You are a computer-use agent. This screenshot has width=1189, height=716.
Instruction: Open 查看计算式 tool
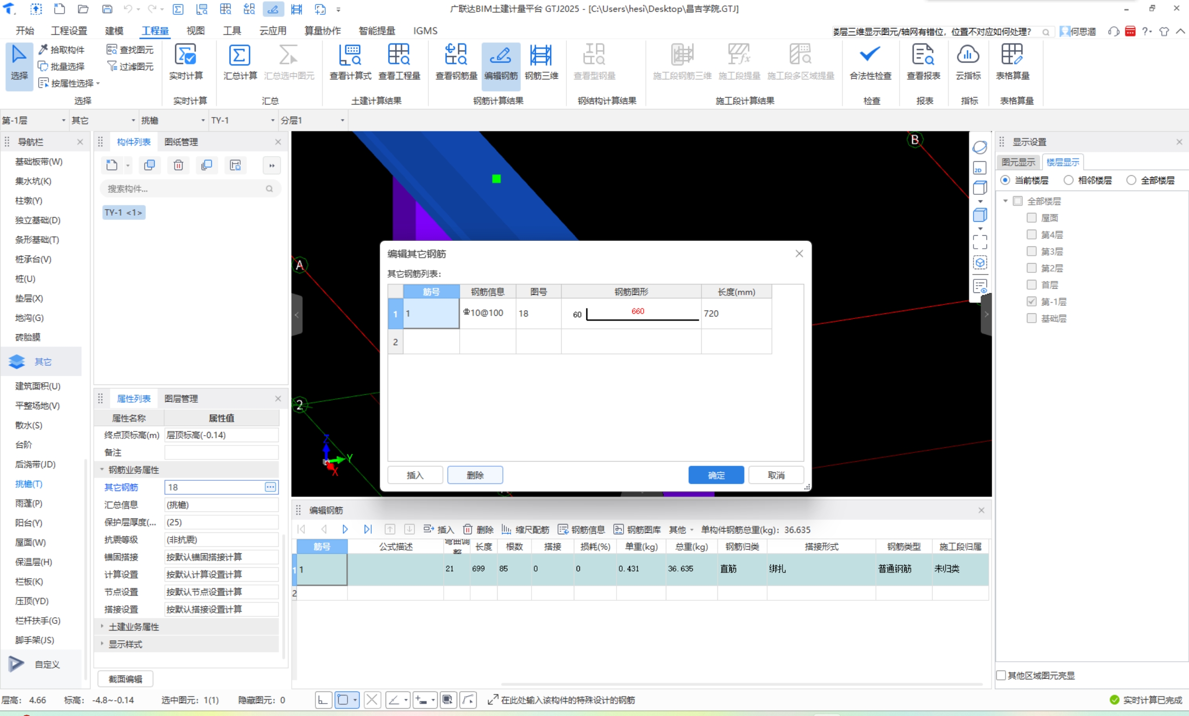pyautogui.click(x=350, y=63)
